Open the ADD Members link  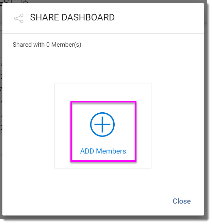pos(103,151)
